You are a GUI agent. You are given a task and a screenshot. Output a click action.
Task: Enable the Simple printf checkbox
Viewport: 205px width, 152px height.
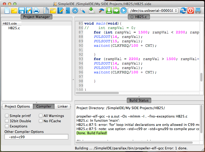7,116
